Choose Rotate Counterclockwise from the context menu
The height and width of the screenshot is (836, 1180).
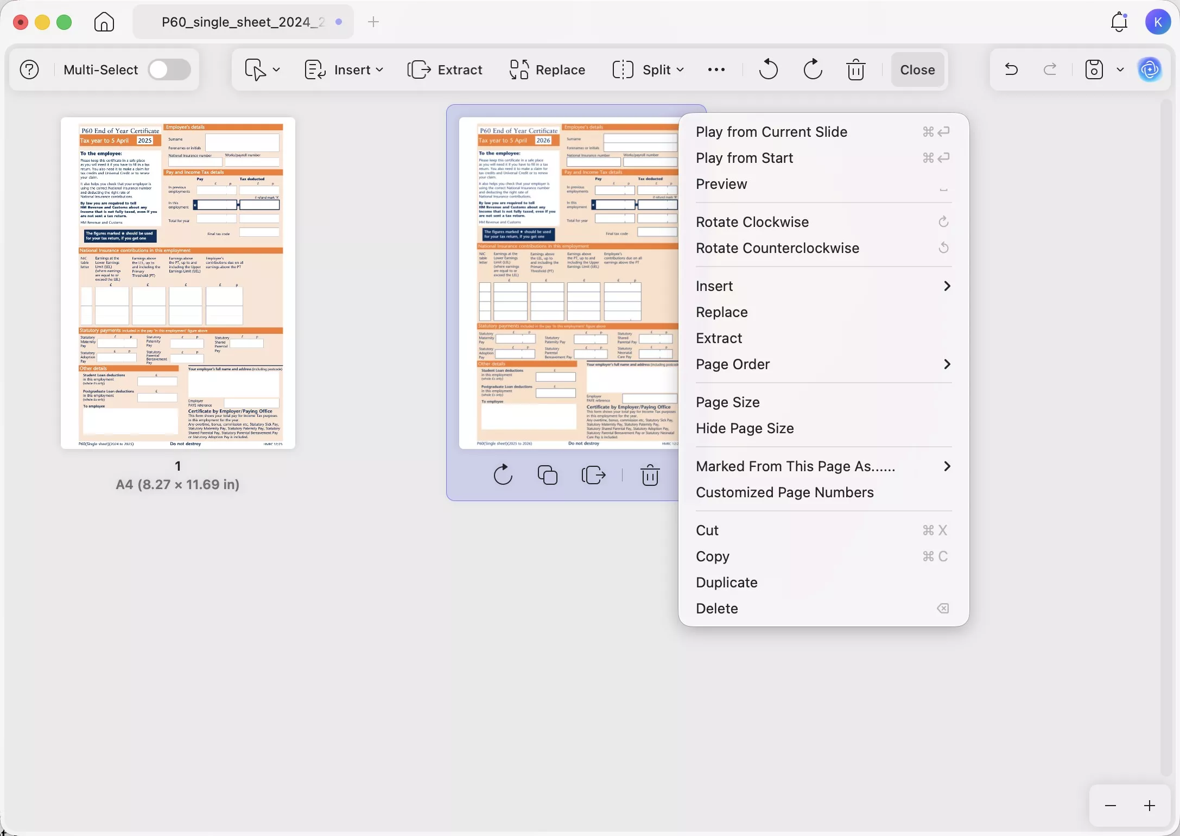[x=778, y=248]
